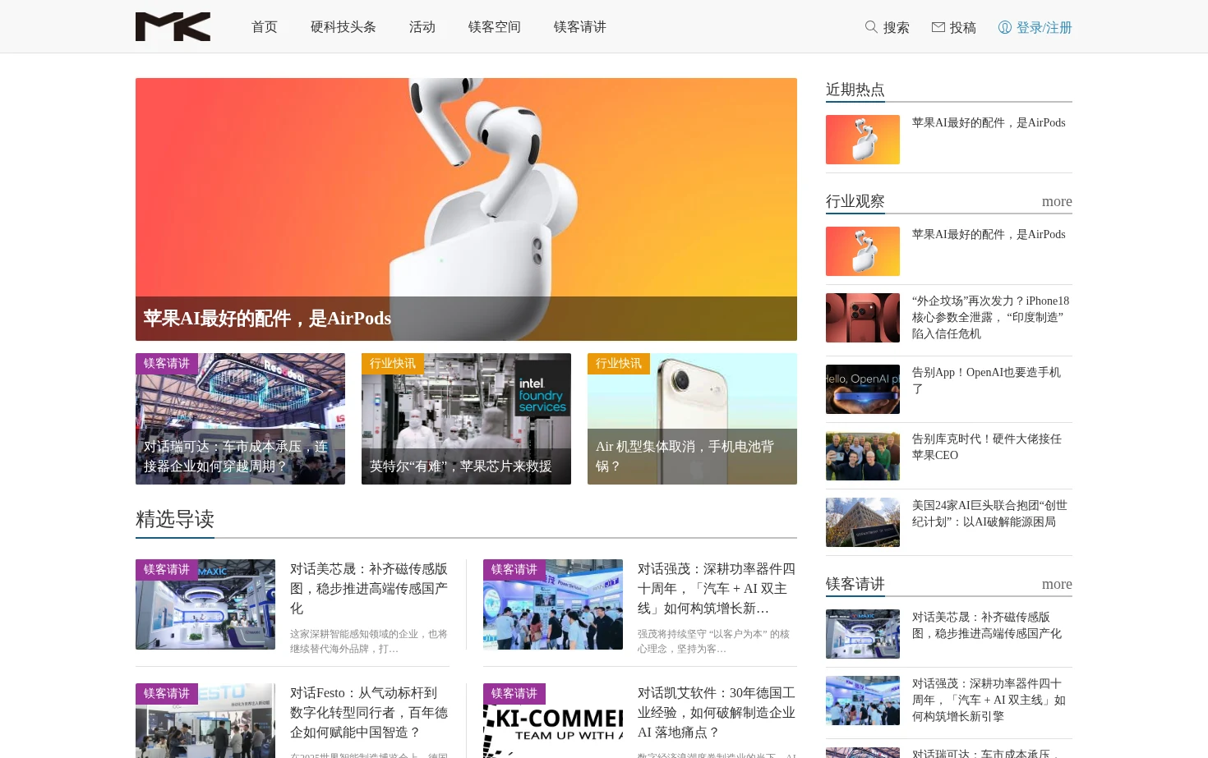Open the 硬科技头条 menu item

pos(343,27)
